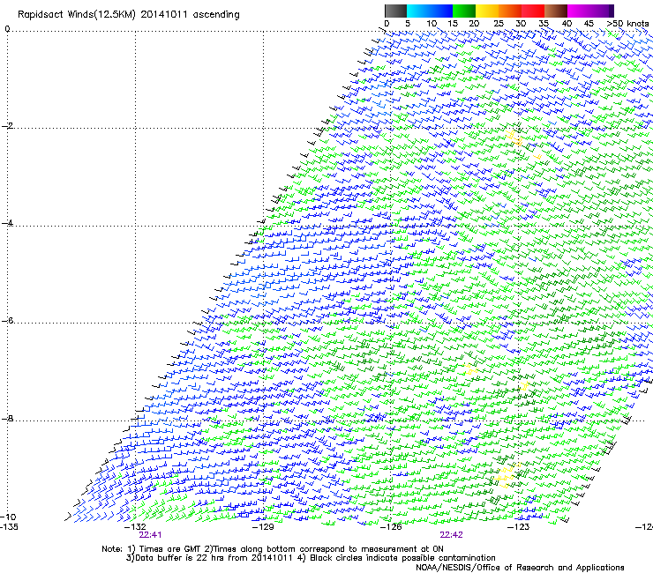653x573 pixels.
Task: Click the '-2' latitude axis label
Action: click(x=7, y=126)
